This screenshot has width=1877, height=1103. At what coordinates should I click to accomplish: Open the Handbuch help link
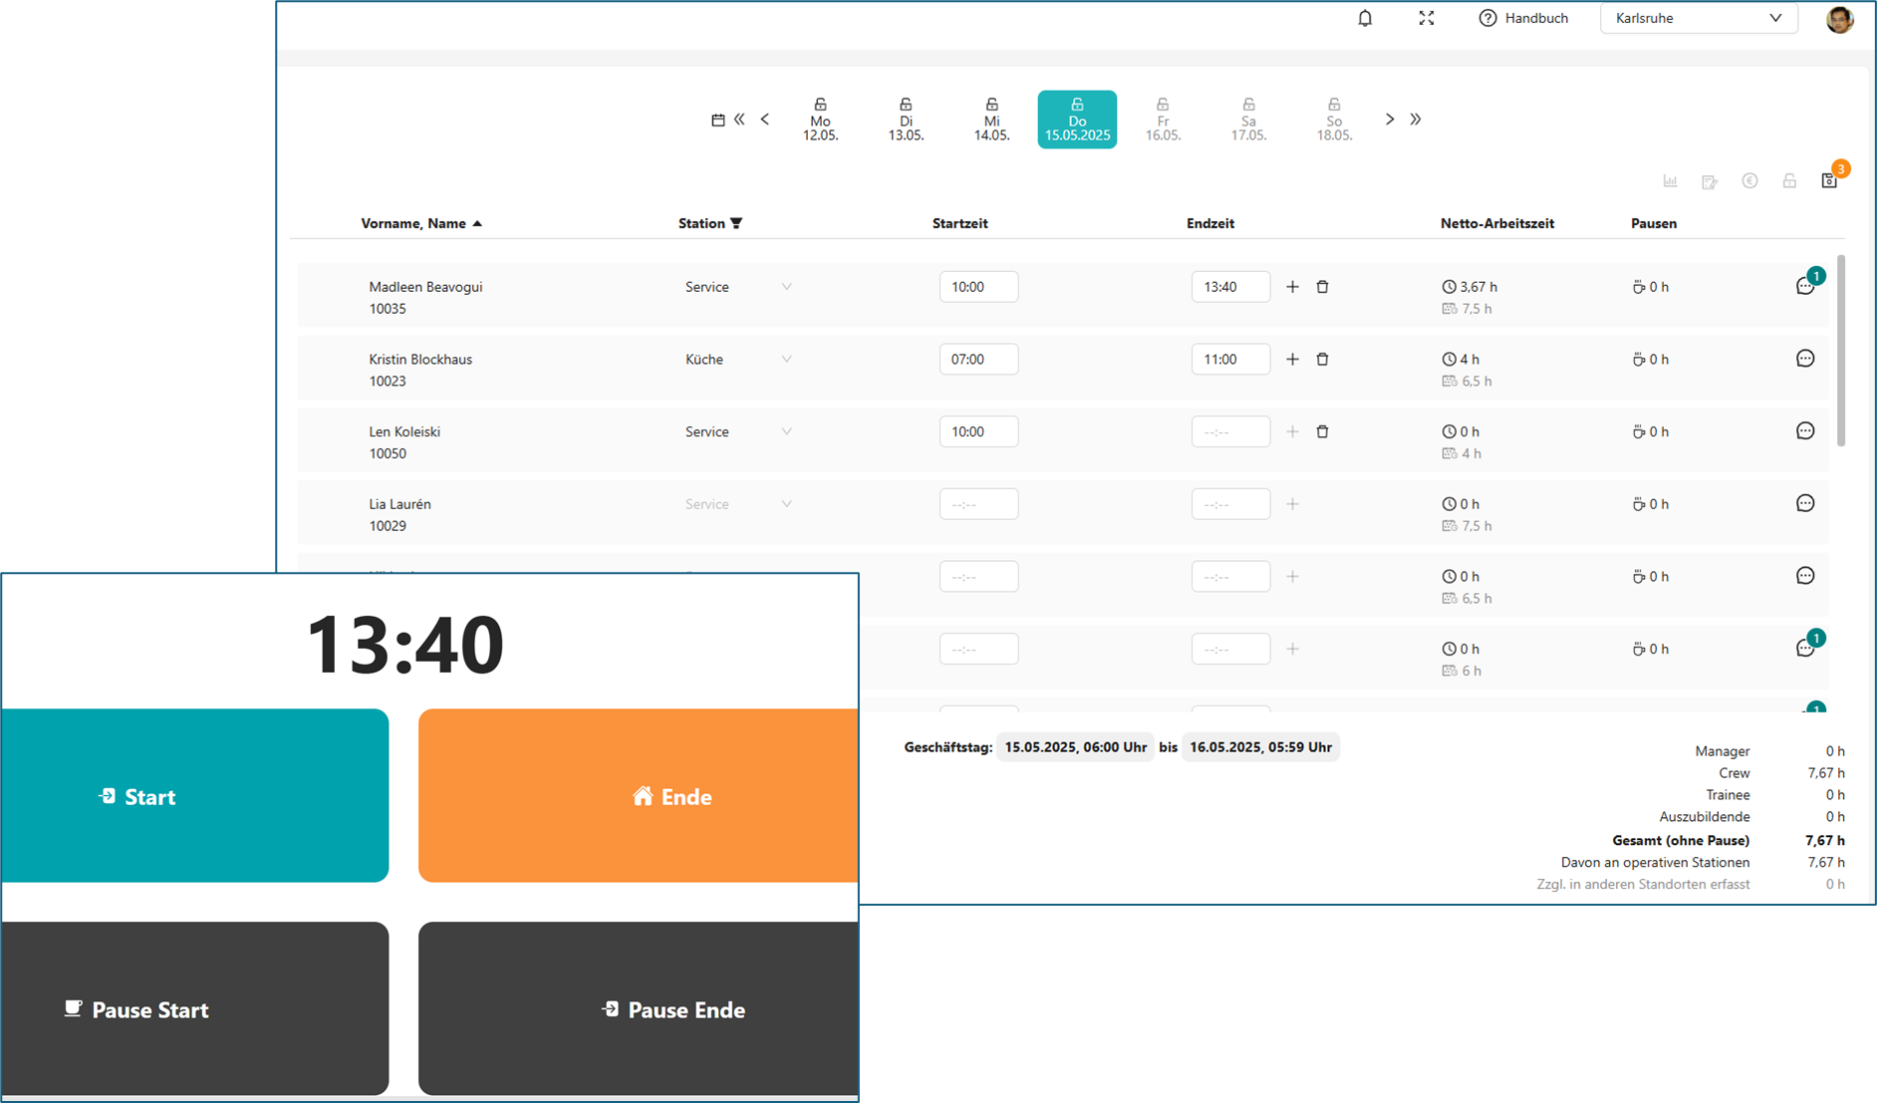1523,18
